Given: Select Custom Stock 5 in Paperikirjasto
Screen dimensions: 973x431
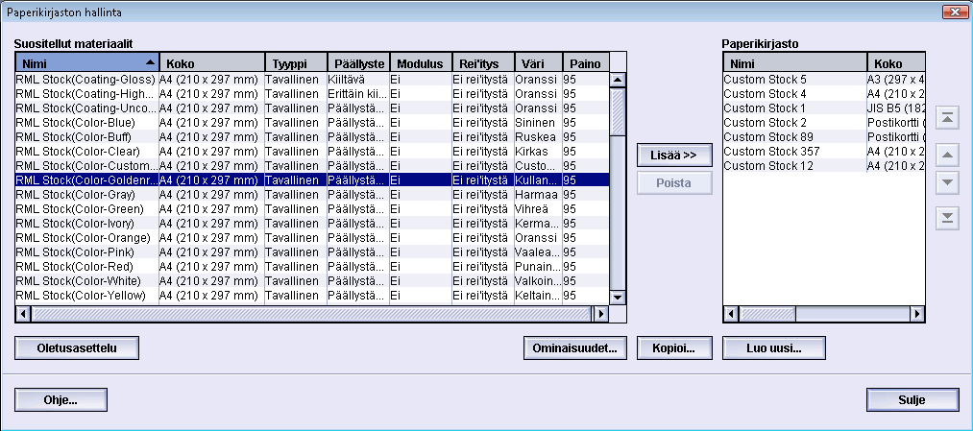Looking at the screenshot, I should coord(824,80).
